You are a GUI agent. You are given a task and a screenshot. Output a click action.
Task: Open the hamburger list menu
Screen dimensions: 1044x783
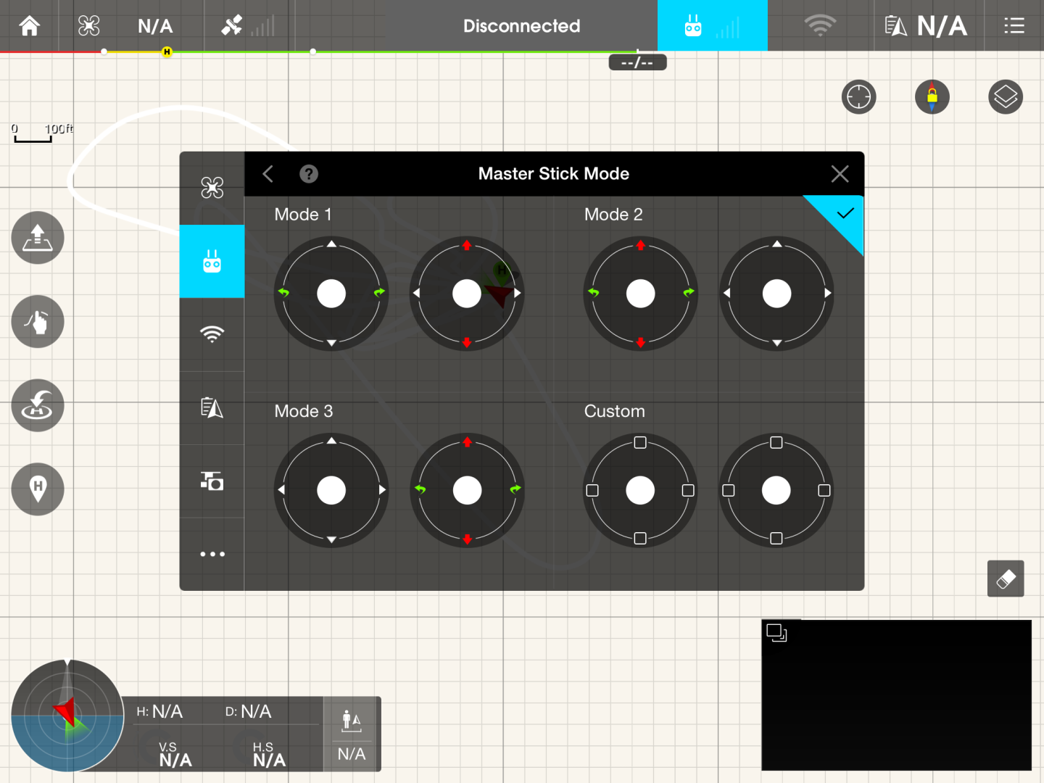1014,26
